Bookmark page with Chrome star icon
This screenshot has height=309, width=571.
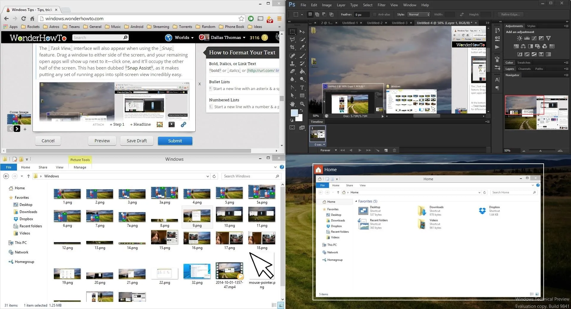tap(241, 19)
